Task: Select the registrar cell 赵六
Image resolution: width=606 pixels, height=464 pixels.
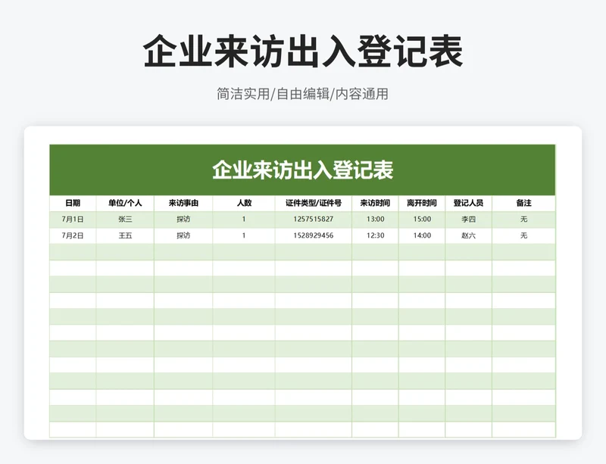Action: tap(468, 235)
